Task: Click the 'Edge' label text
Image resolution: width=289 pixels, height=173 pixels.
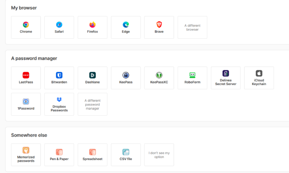Action: point(126,32)
